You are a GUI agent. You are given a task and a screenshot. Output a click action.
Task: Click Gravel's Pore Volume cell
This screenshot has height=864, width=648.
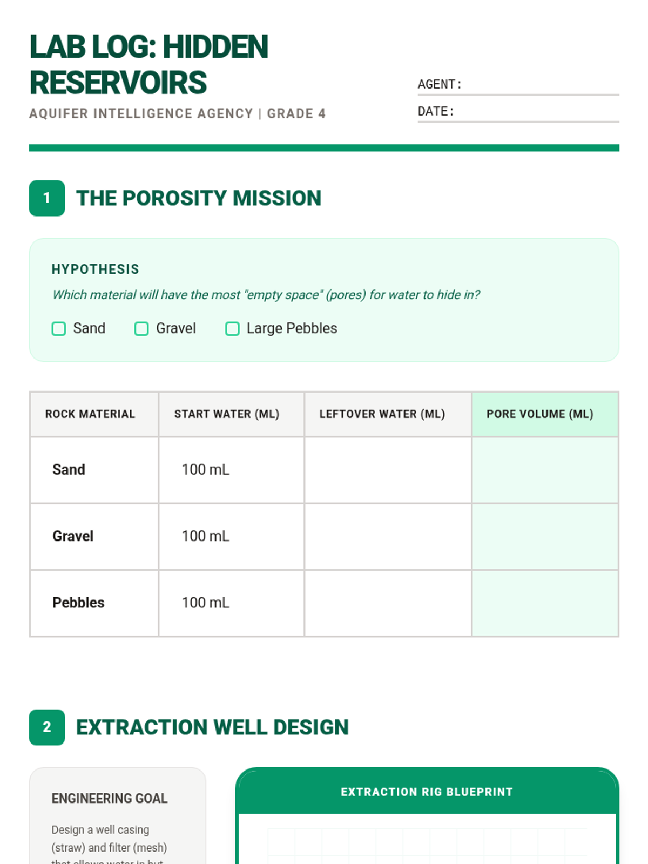click(545, 536)
